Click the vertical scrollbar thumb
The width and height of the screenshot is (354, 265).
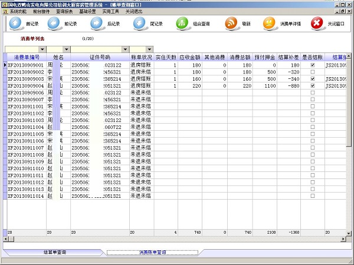click(x=349, y=102)
